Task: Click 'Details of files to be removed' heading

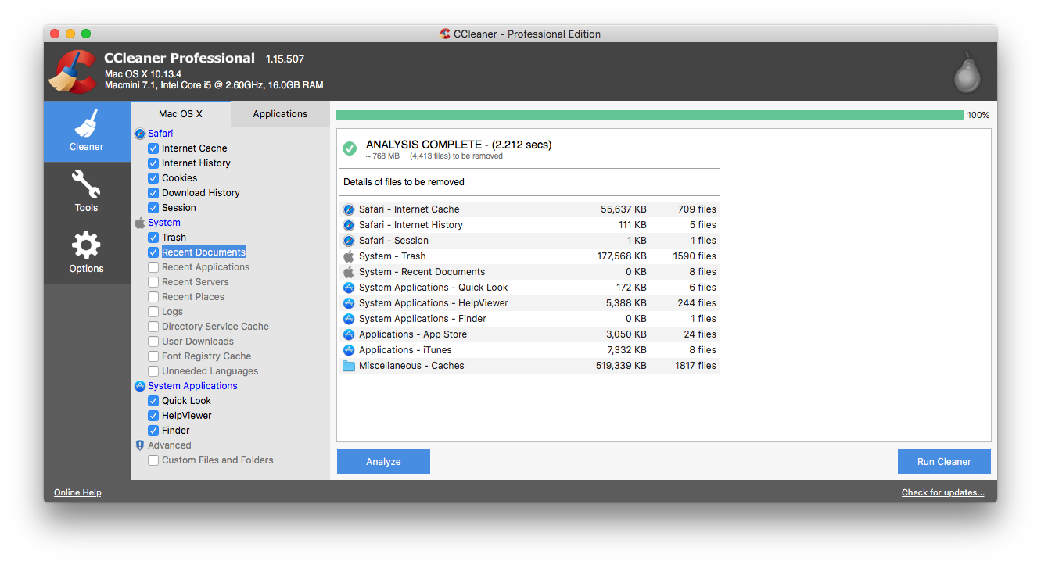Action: pos(404,182)
